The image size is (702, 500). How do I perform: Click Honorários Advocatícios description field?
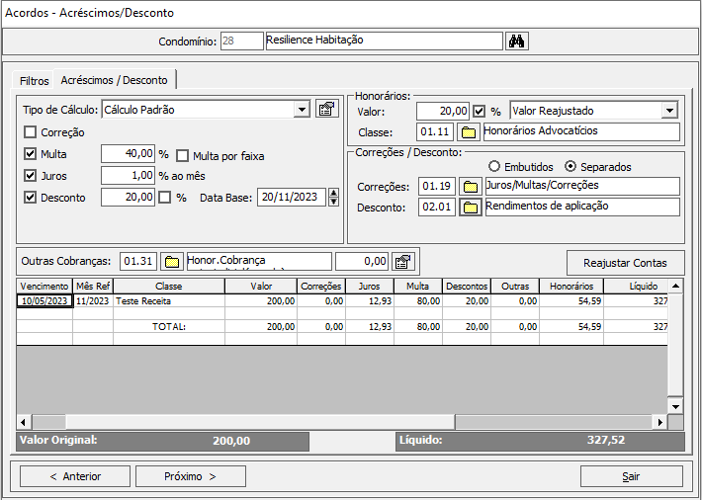point(581,132)
